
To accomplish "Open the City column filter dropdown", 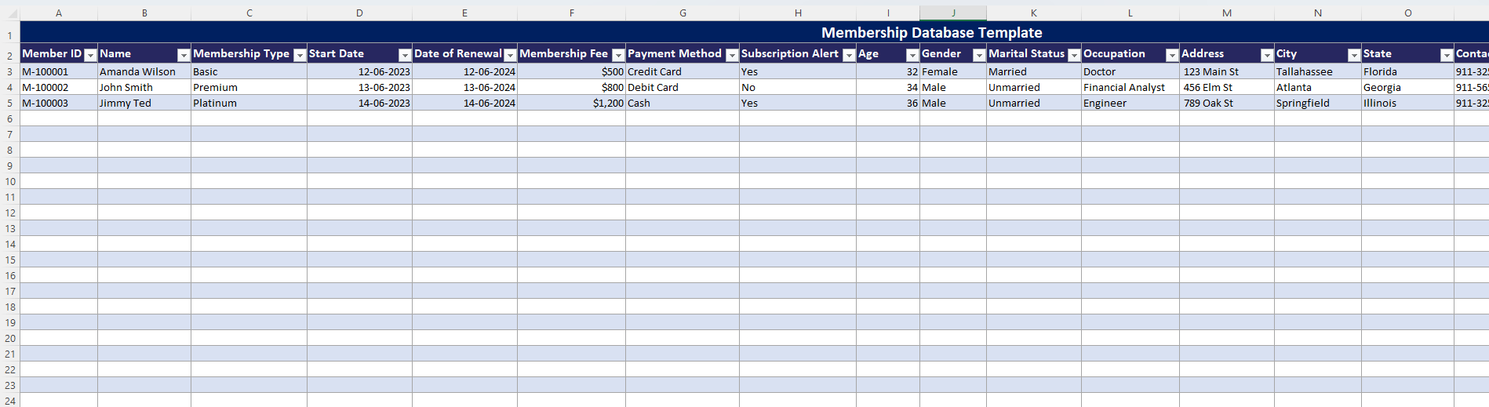I will [x=1354, y=55].
